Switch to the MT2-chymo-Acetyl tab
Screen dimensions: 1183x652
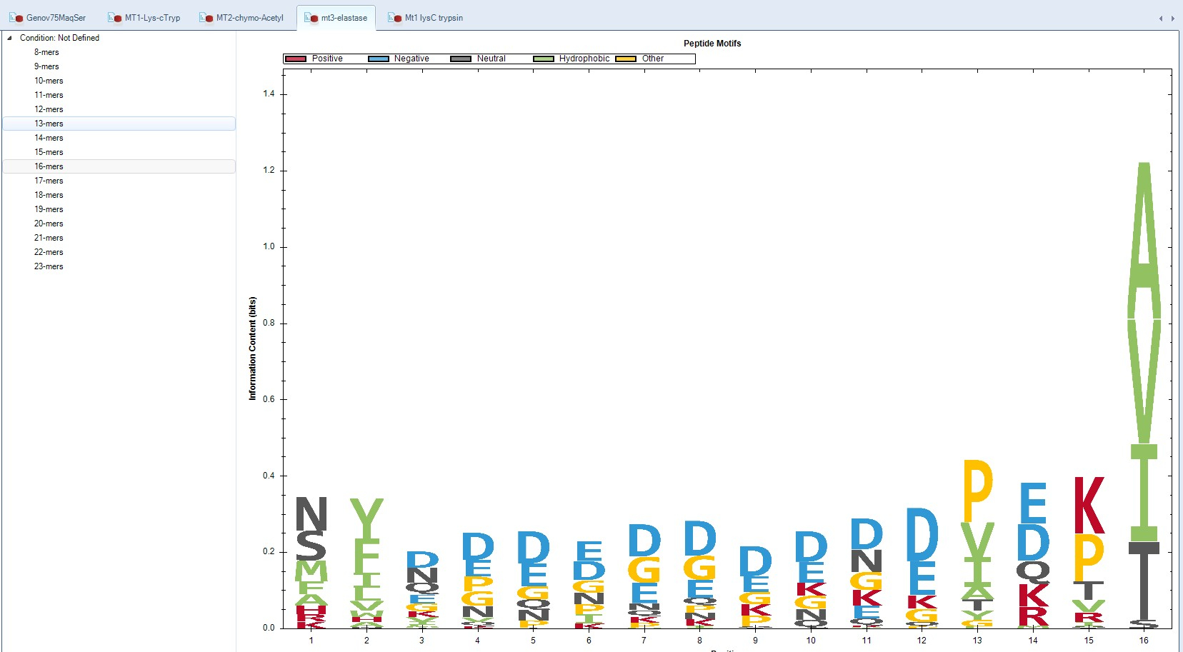coord(249,18)
